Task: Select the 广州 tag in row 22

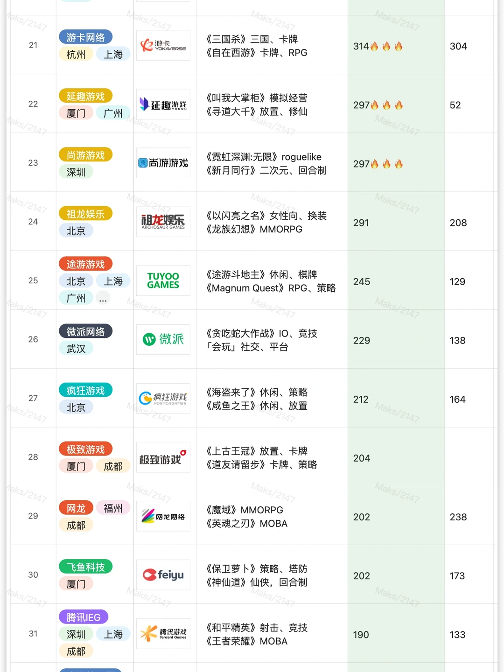Action: pyautogui.click(x=113, y=113)
